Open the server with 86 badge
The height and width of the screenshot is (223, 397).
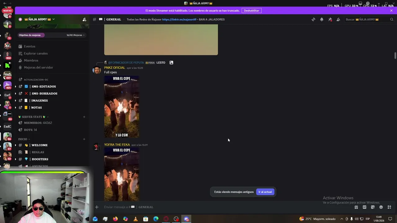pyautogui.click(x=7, y=136)
